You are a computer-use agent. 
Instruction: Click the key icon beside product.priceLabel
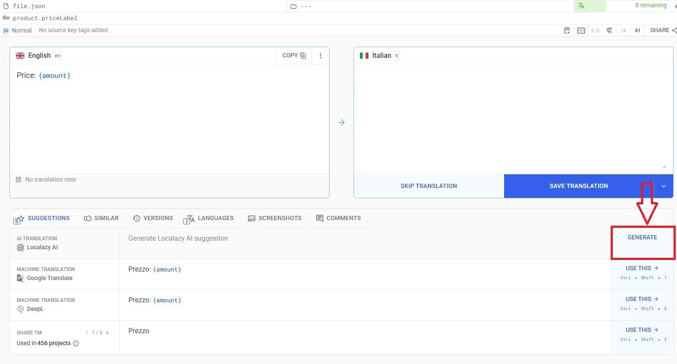[6, 18]
